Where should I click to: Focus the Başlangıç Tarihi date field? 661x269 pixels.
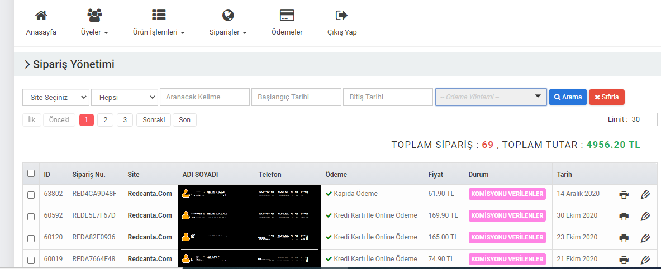click(296, 97)
